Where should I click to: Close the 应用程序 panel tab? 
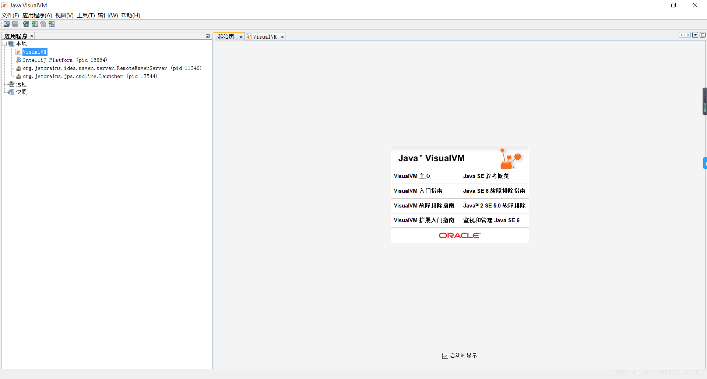tap(32, 36)
